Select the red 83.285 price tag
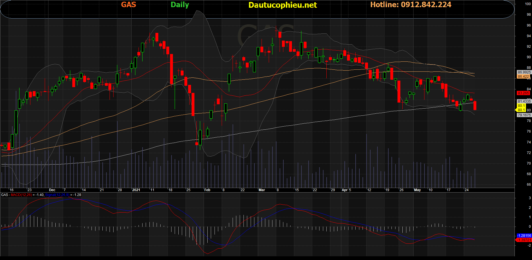532x260 pixels. click(x=523, y=93)
